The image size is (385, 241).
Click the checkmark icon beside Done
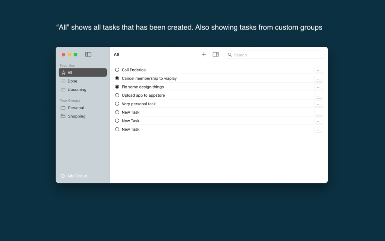point(63,81)
